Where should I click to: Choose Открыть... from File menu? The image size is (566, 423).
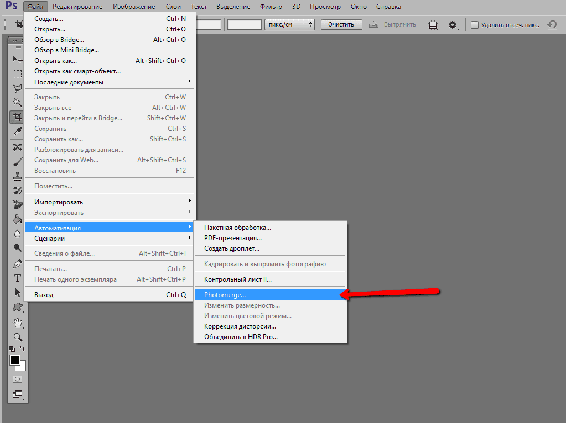click(110, 29)
